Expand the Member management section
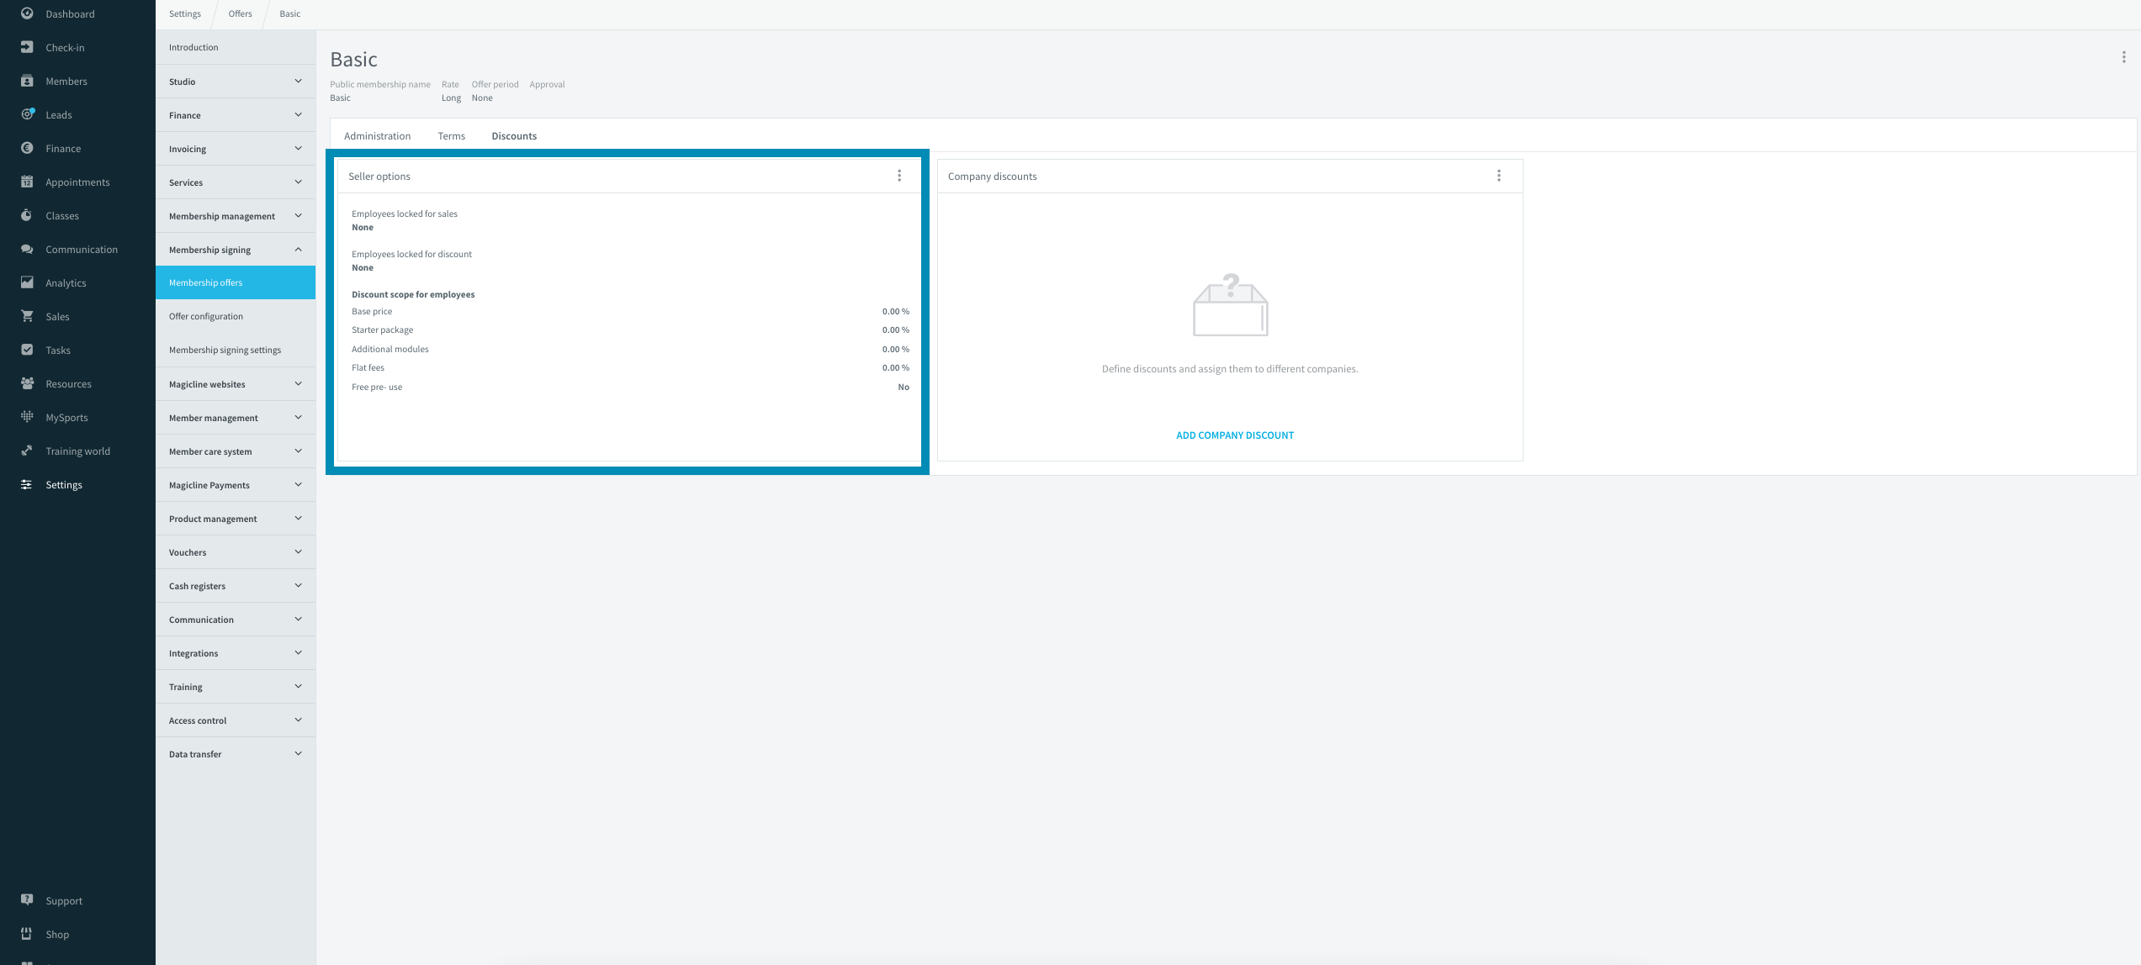 (x=236, y=418)
